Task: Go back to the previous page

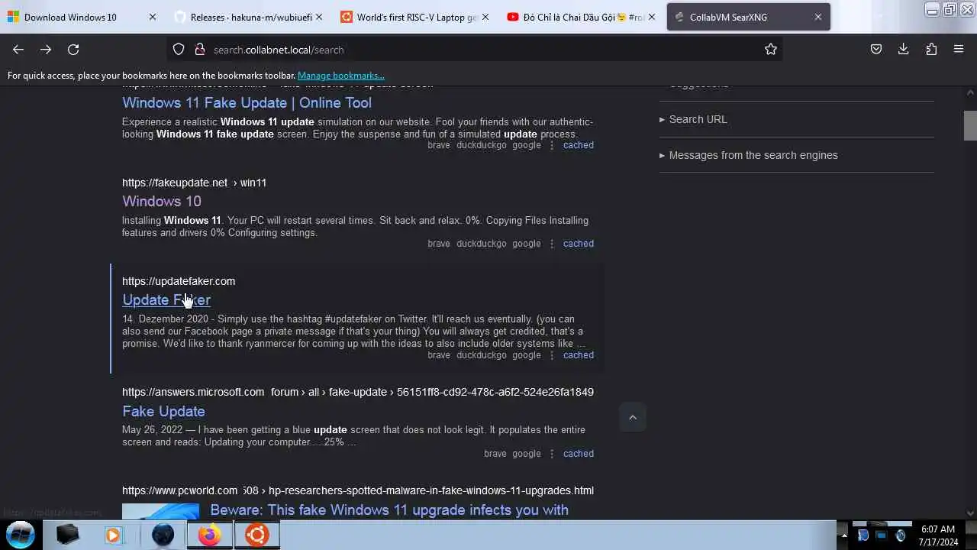Action: click(x=18, y=50)
